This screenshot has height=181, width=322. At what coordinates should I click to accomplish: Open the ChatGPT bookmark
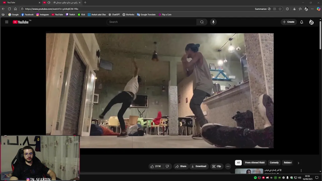(x=114, y=15)
